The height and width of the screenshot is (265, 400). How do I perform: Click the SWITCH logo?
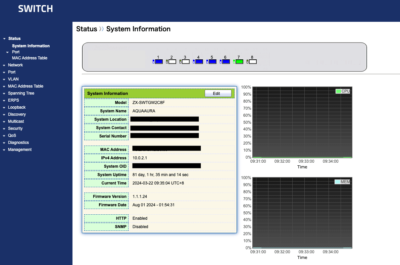[x=36, y=9]
